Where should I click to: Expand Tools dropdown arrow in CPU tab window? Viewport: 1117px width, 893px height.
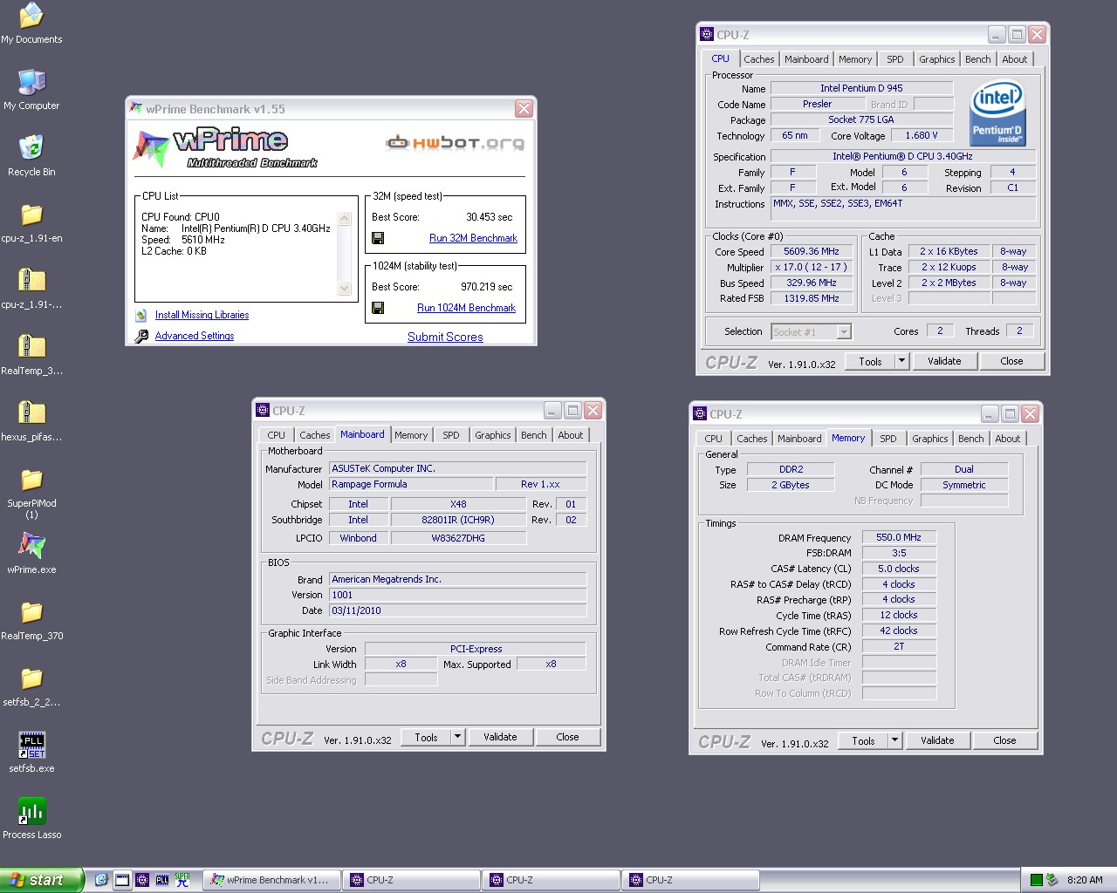[x=901, y=361]
